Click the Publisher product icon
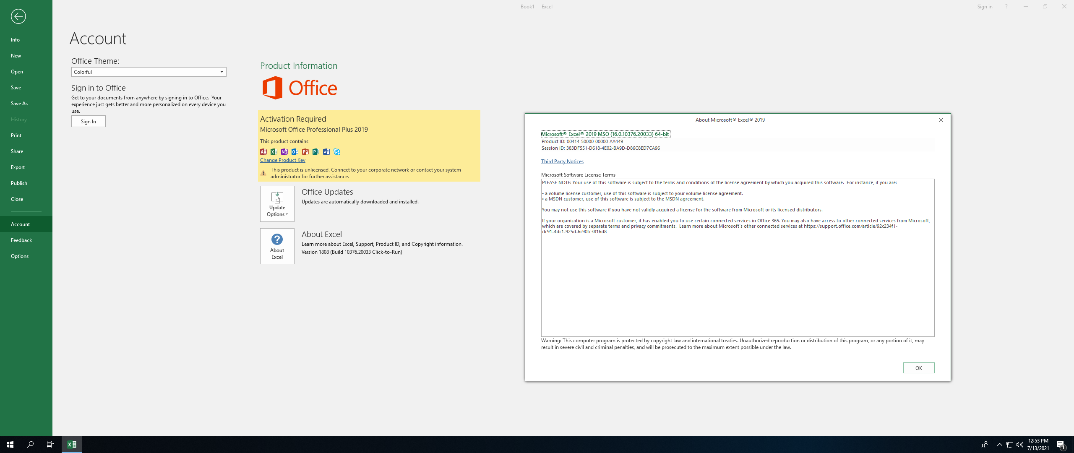 (316, 152)
